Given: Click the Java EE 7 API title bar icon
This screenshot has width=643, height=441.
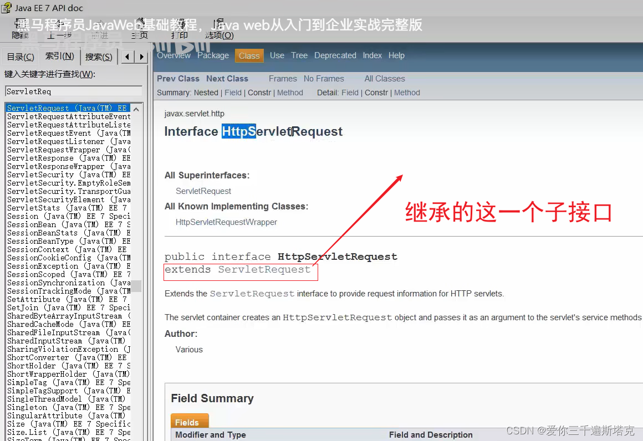Looking at the screenshot, I should (x=7, y=7).
